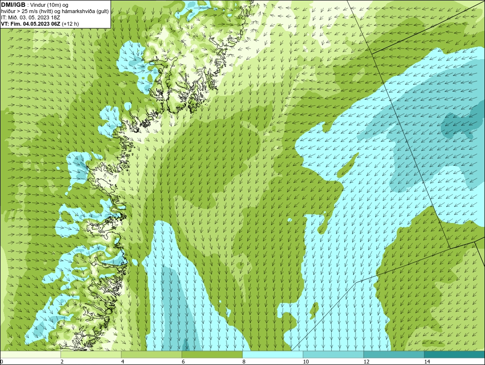Image resolution: width=485 pixels, height=365 pixels.
Task: Click the 'IT: Mið. 03. 05. 2023 18Z' line
Action: click(30, 17)
